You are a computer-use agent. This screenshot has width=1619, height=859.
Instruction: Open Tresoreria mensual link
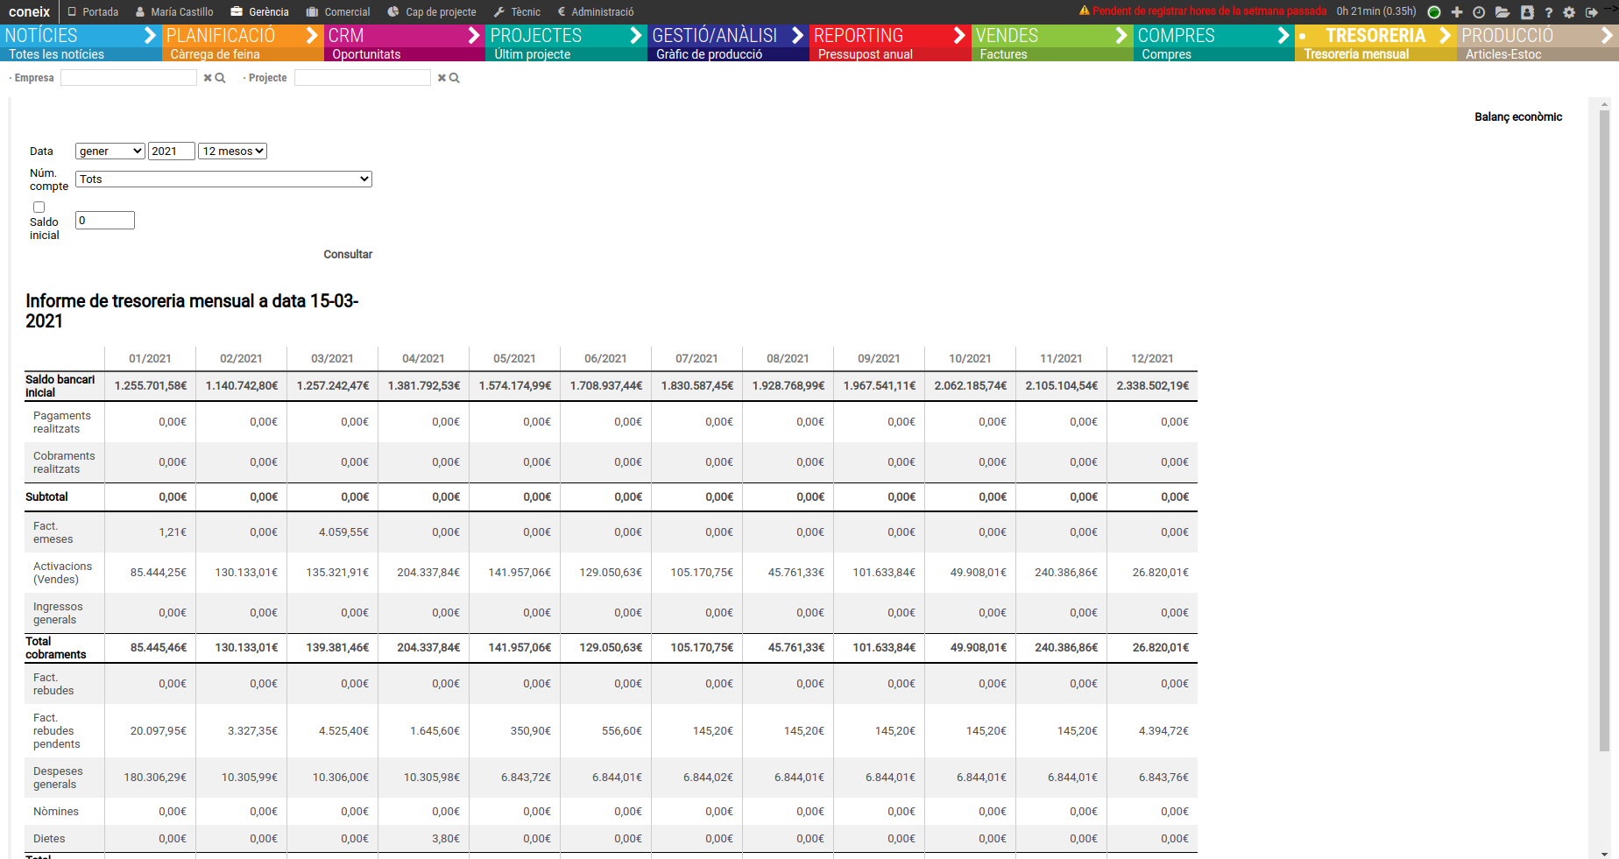click(x=1357, y=54)
